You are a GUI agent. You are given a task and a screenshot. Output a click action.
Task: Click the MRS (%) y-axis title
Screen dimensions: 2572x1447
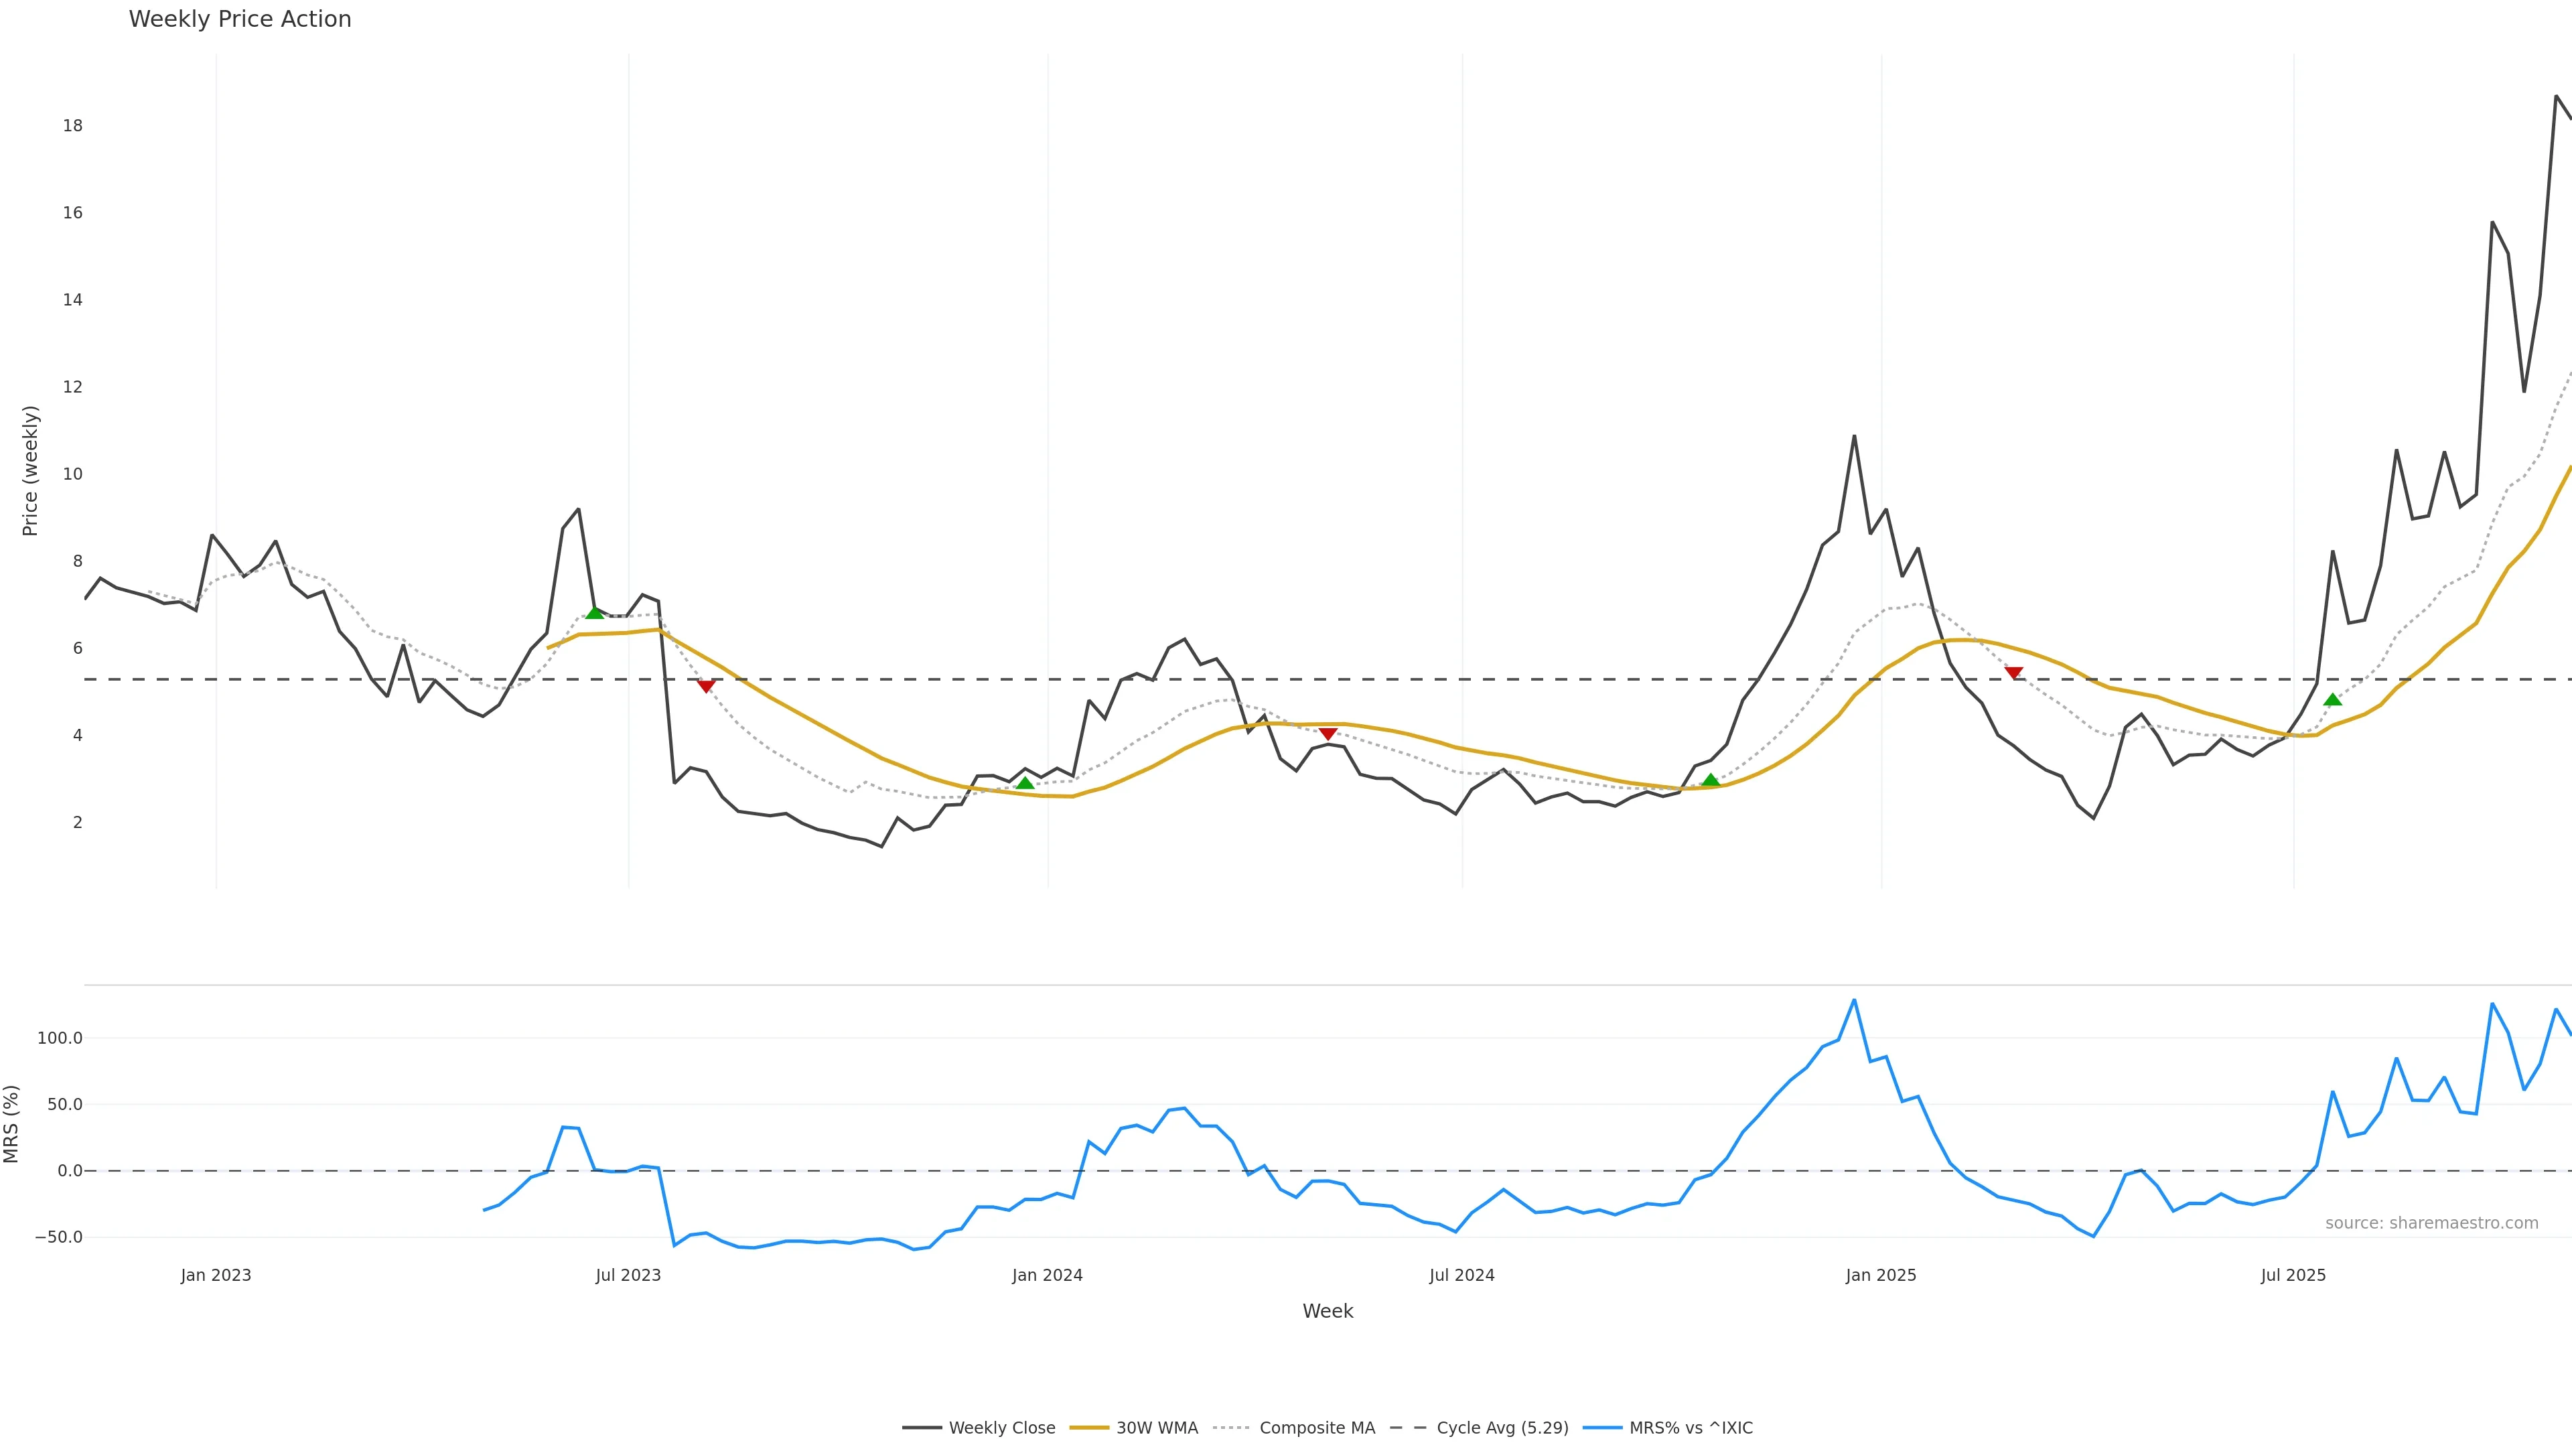point(12,1123)
